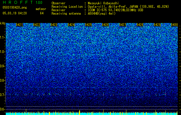Click the date stamp 05.03.19 04:20
Viewport: 181px width, 115px height.
coord(15,13)
